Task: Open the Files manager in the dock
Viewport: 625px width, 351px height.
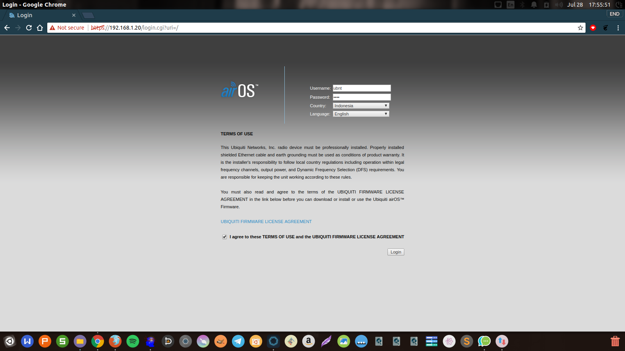Action: pyautogui.click(x=80, y=341)
